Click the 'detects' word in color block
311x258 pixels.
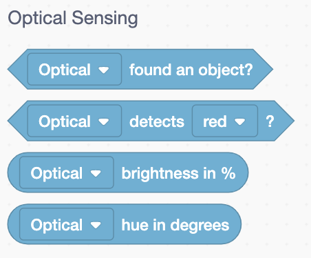pos(157,121)
